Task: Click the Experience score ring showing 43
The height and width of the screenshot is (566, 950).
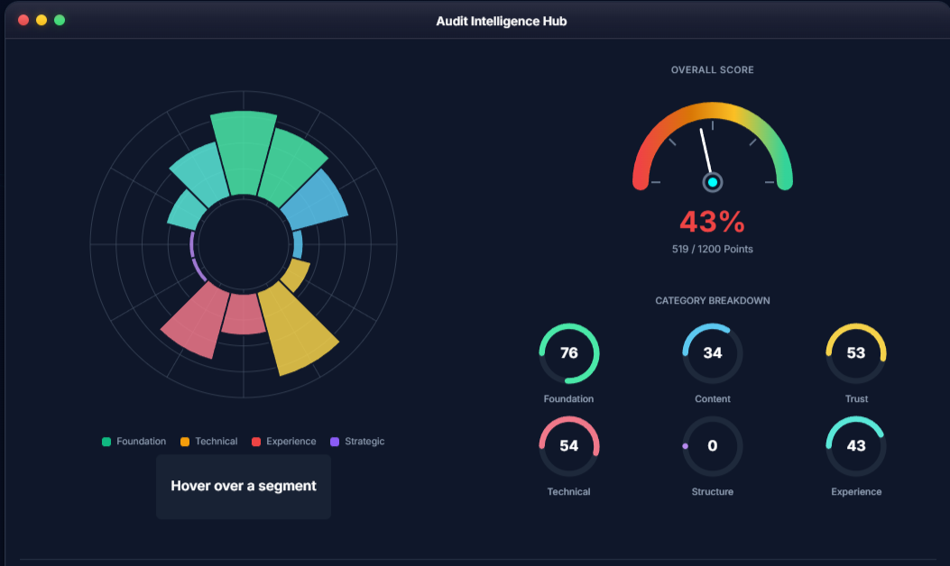Action: click(x=855, y=446)
